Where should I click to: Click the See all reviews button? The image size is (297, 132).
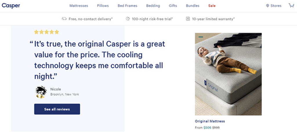pos(57,109)
